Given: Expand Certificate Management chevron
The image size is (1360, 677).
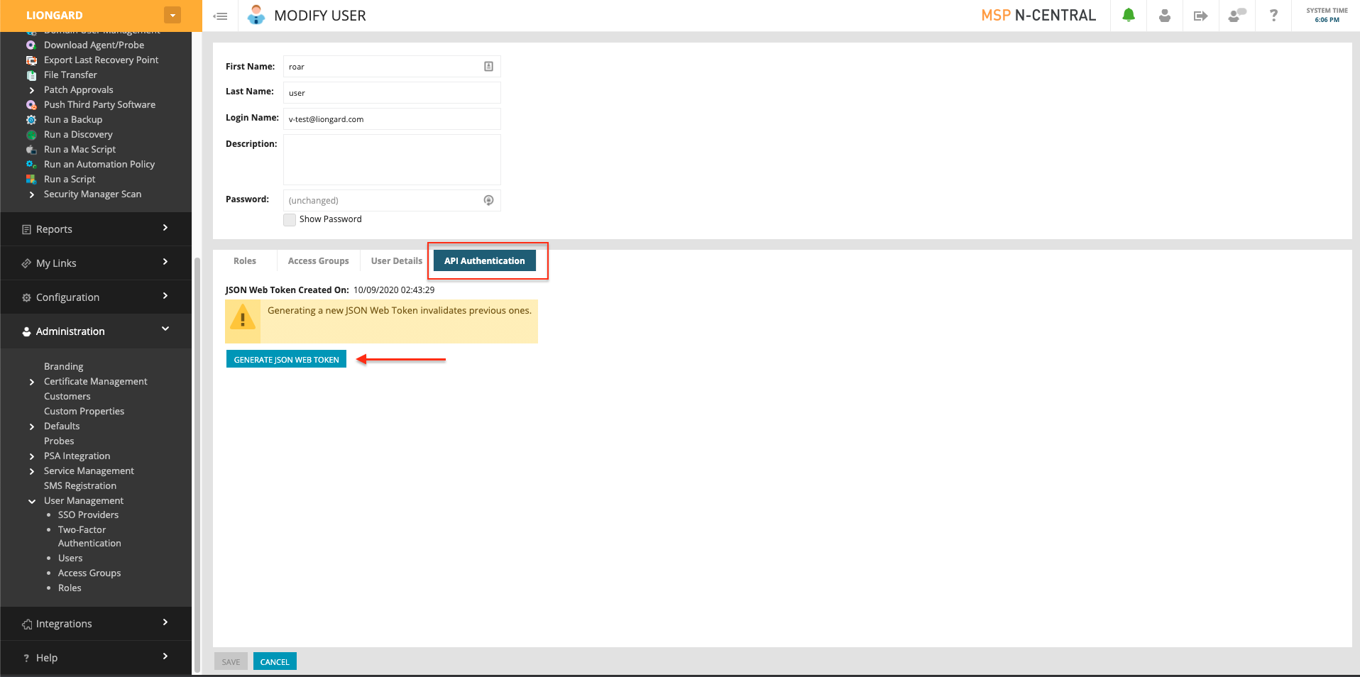Looking at the screenshot, I should coord(32,382).
